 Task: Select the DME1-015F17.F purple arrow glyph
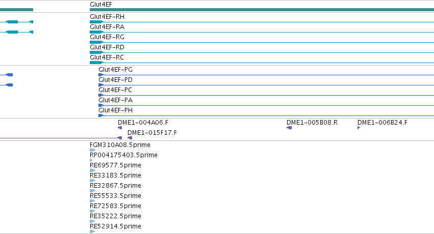click(x=130, y=138)
